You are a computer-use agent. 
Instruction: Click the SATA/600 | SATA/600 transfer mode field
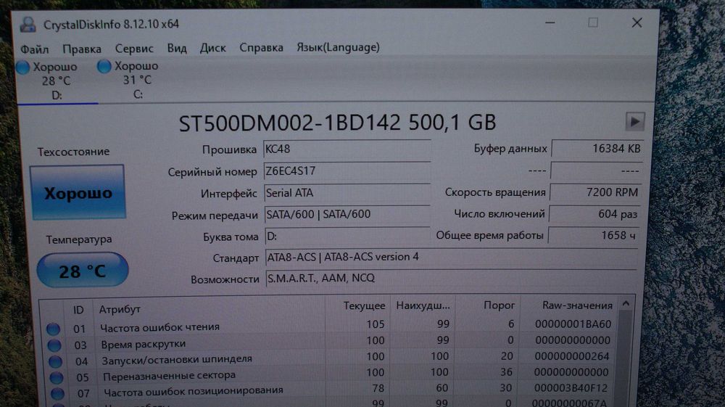click(x=347, y=214)
